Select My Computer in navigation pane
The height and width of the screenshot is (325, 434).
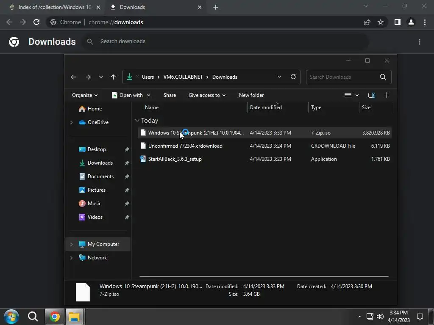point(103,244)
